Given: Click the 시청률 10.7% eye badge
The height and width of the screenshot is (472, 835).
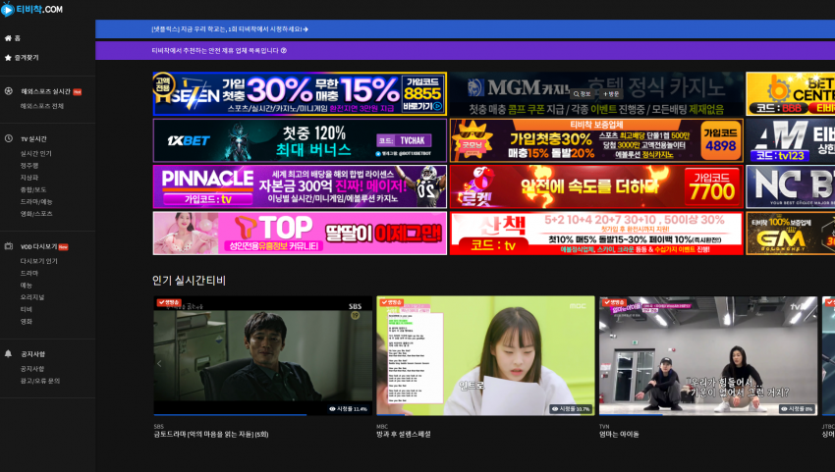Looking at the screenshot, I should (571, 408).
